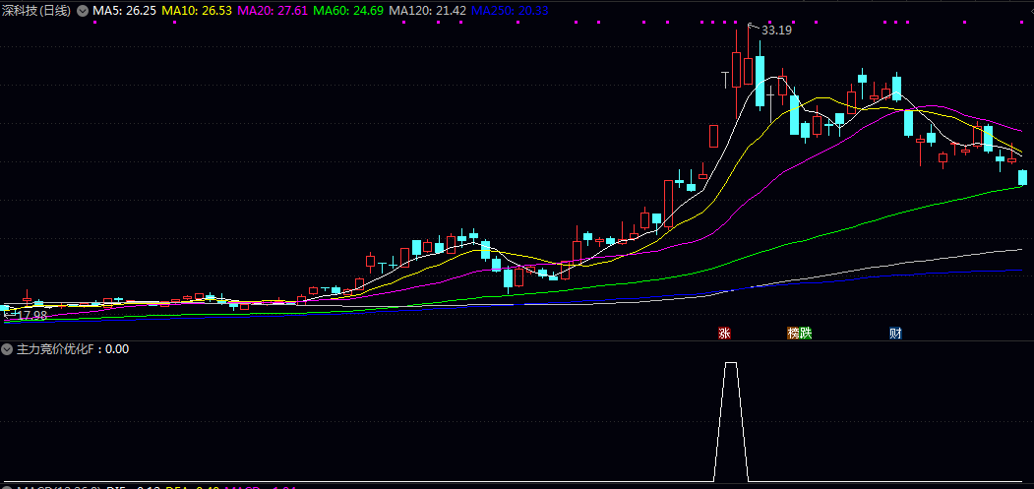The height and width of the screenshot is (489, 1034).
Task: Click the 17.98 low price annotation
Action: [31, 316]
